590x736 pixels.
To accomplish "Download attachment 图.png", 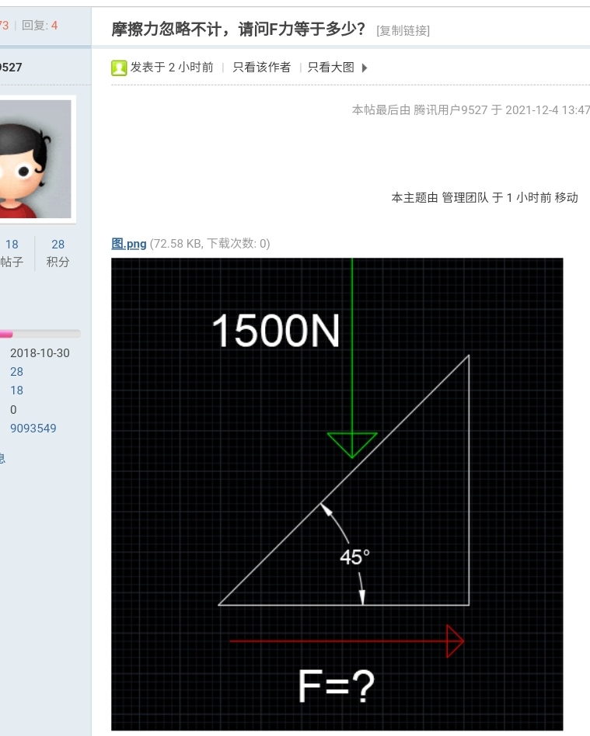I will tap(129, 244).
